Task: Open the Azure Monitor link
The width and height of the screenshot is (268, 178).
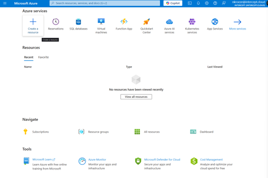Action: pyautogui.click(x=97, y=160)
